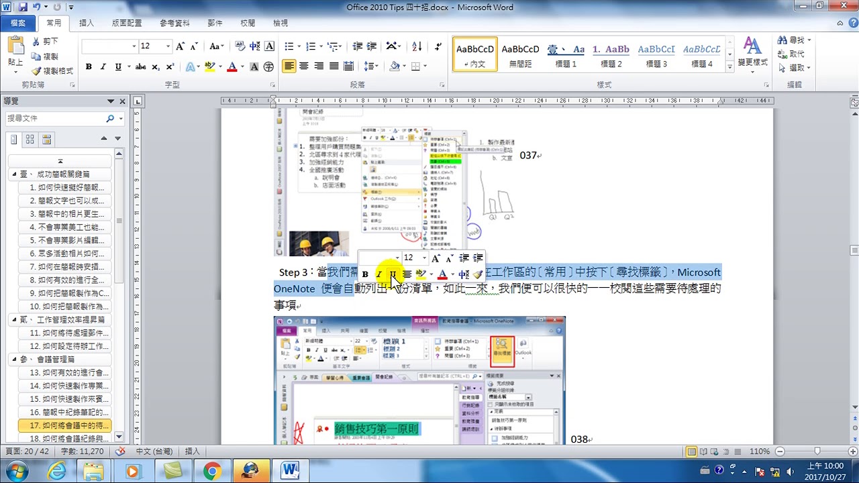Align the paragraph to the right
The height and width of the screenshot is (483, 859).
pyautogui.click(x=319, y=66)
